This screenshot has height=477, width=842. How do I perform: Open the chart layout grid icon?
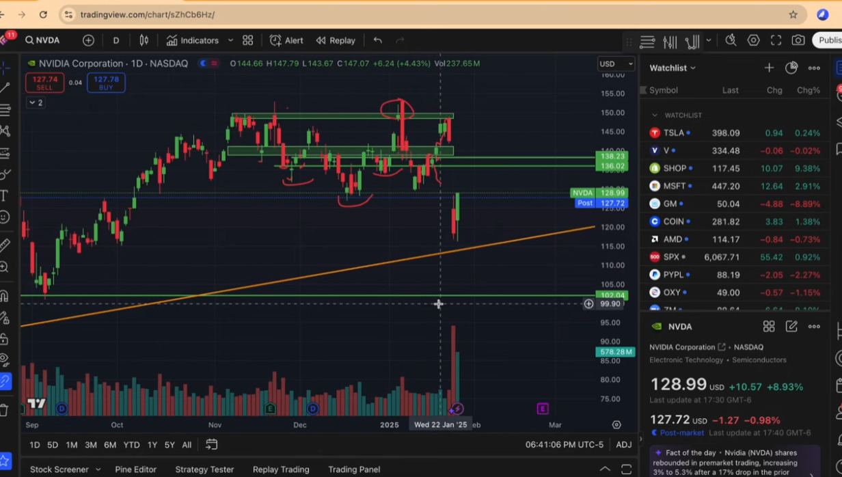click(x=247, y=40)
